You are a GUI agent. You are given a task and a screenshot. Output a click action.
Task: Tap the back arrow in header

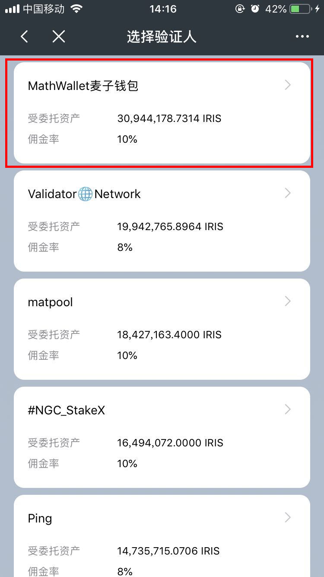click(25, 37)
